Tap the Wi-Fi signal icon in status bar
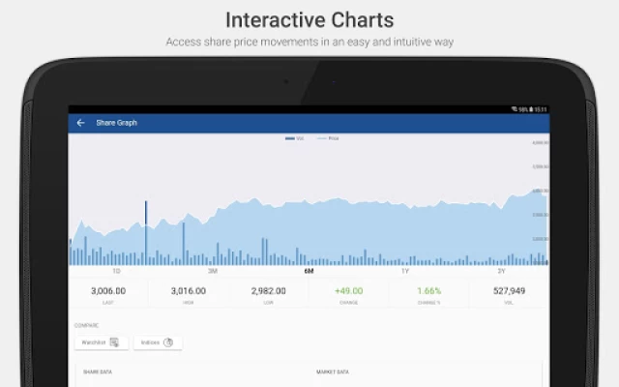 pyautogui.click(x=516, y=109)
